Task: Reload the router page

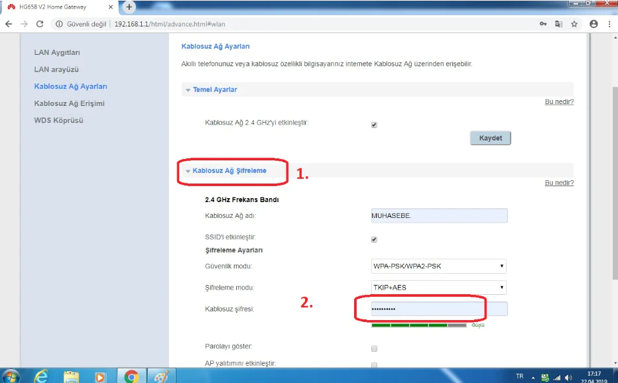Action: (39, 24)
